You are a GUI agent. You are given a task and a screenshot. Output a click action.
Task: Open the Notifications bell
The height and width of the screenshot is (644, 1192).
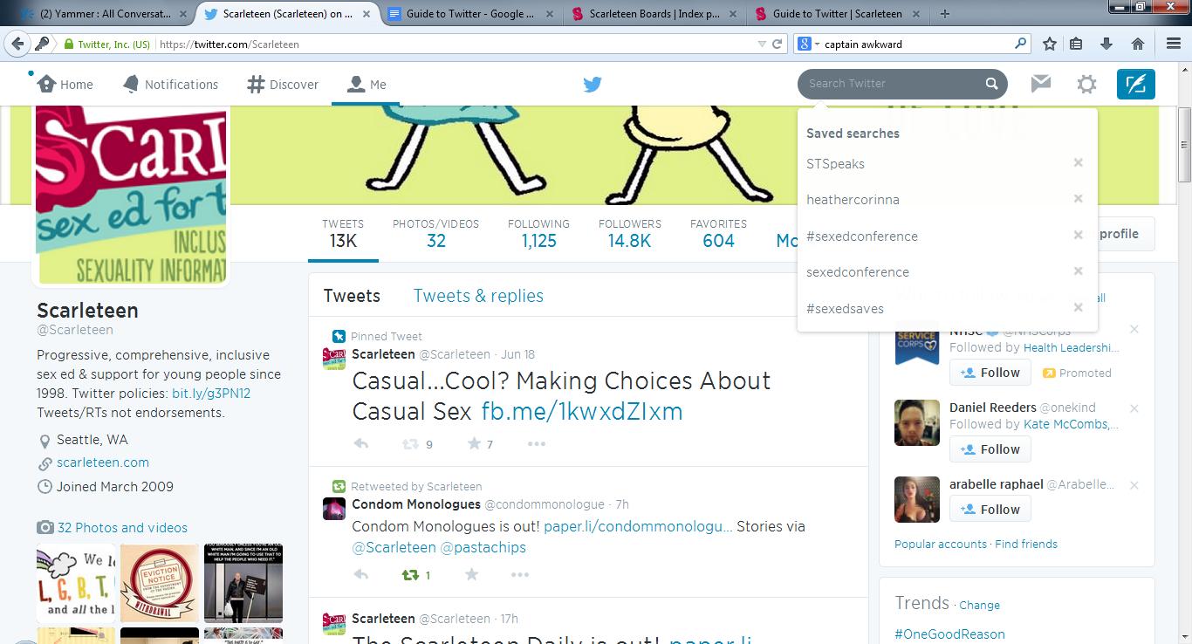point(170,84)
